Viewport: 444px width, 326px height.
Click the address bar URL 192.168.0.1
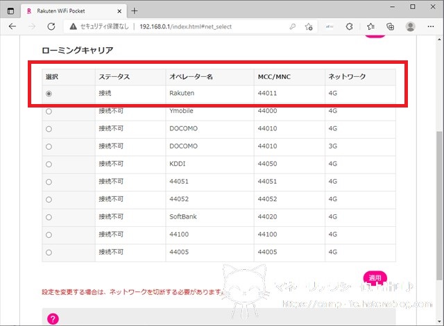185,26
